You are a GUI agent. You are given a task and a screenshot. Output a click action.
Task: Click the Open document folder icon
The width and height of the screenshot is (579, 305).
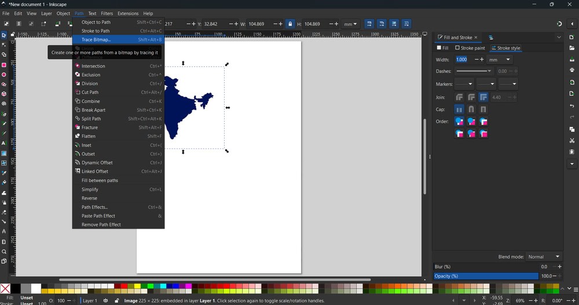[x=572, y=48]
